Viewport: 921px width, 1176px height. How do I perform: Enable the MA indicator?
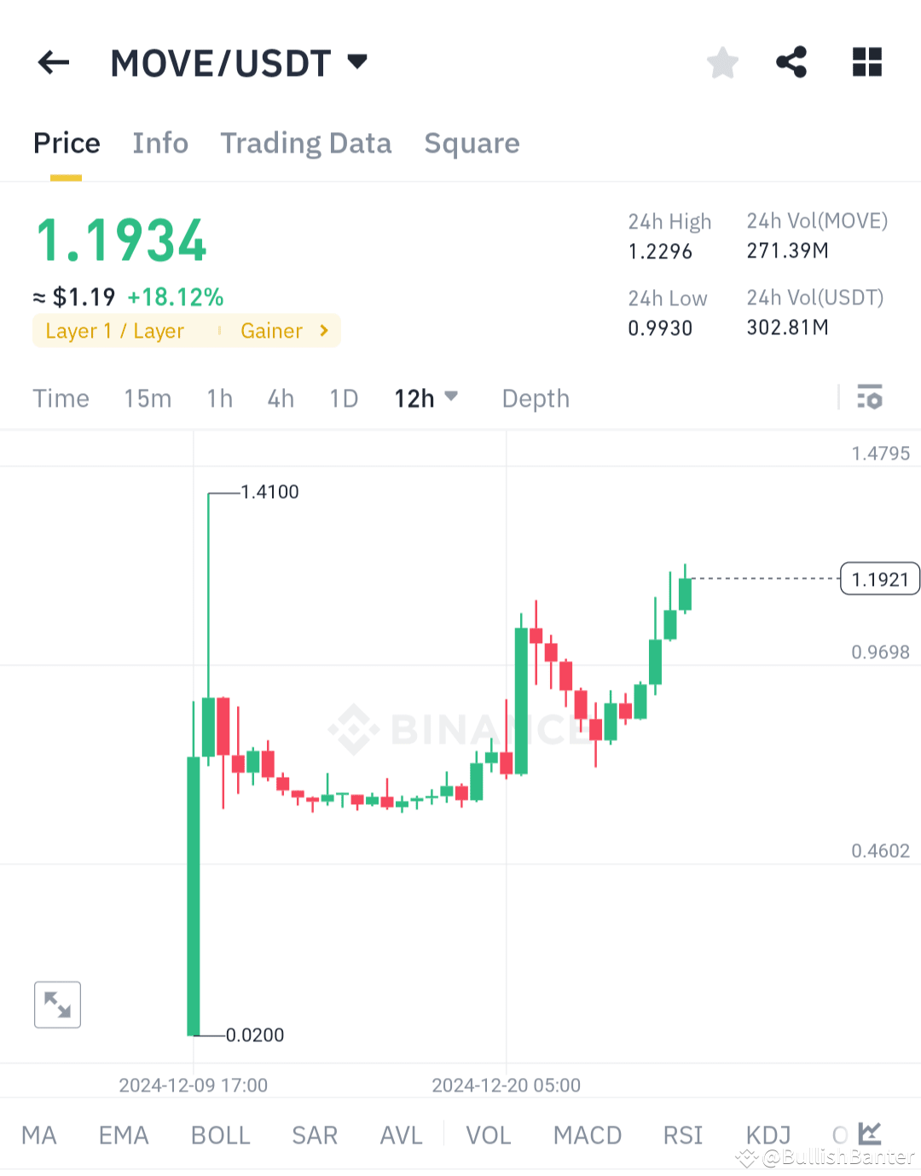click(x=39, y=1134)
